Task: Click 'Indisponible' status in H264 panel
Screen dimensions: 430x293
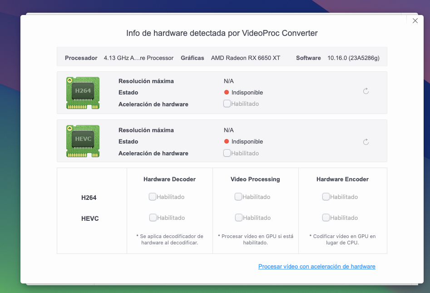Action: [x=247, y=93]
